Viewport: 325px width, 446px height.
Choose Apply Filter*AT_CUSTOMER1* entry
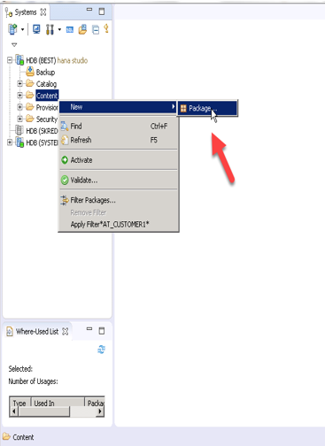pyautogui.click(x=119, y=225)
